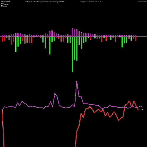Click the Volume legend color swatch
The width and height of the screenshot is (147, 147).
[x=2, y=4]
